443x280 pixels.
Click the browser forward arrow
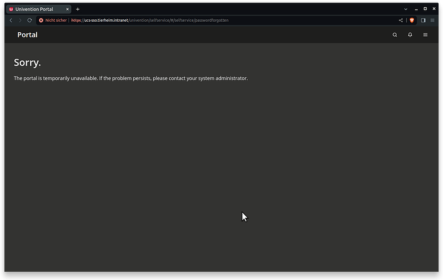[20, 21]
